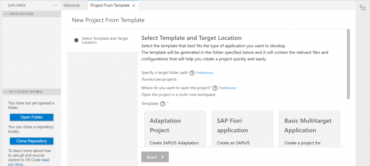Click the Start button
370x166 pixels.
point(155,157)
